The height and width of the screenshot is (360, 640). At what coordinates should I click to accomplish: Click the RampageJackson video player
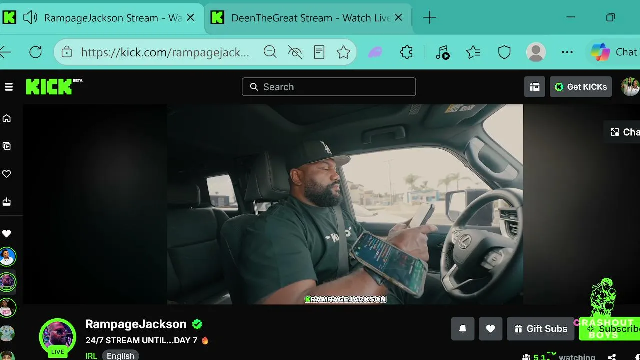pyautogui.click(x=345, y=204)
